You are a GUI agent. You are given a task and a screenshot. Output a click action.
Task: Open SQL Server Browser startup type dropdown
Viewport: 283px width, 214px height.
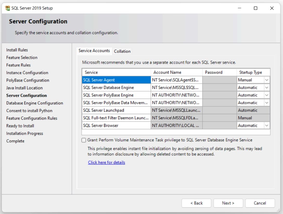[267, 125]
